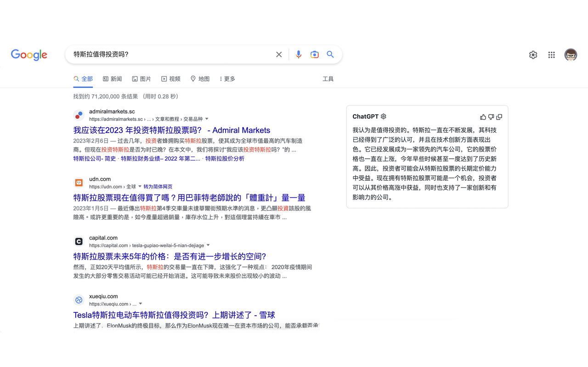Image resolution: width=588 pixels, height=367 pixels.
Task: Click the admiralmarkets.sc URL breadcrumb
Action: (x=146, y=119)
